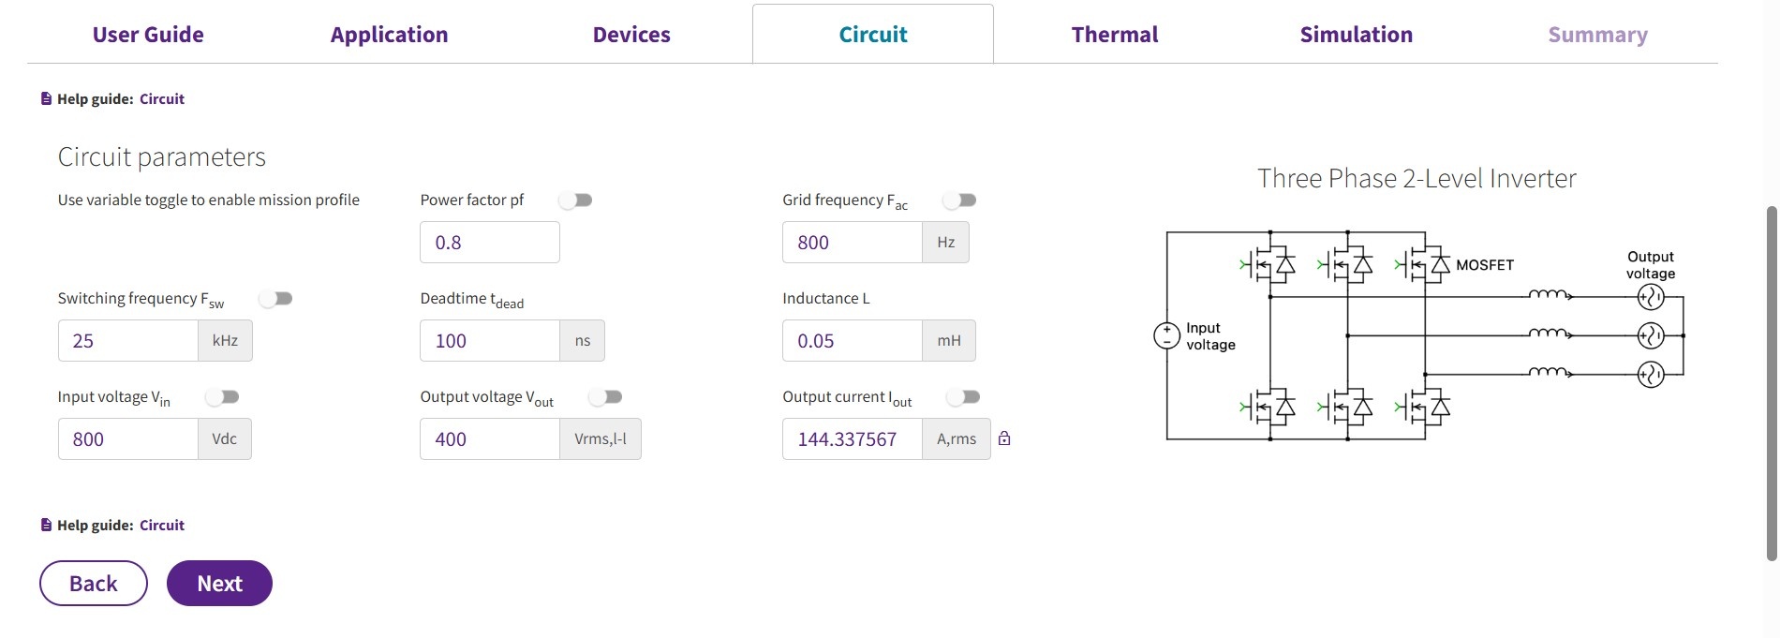Click the top inductor coil in the diagram
The image size is (1780, 638).
coord(1549,295)
